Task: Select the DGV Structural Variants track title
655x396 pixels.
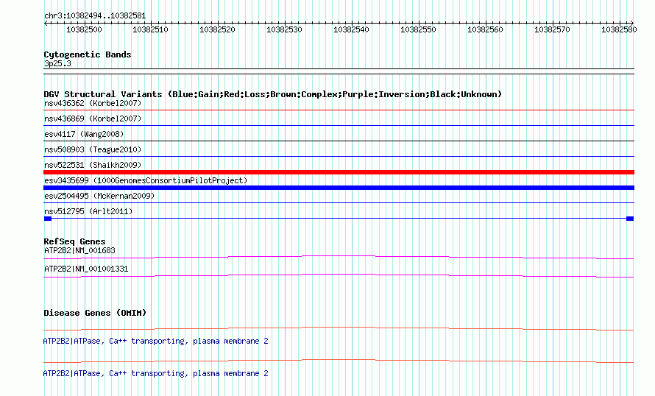Action: pyautogui.click(x=273, y=94)
